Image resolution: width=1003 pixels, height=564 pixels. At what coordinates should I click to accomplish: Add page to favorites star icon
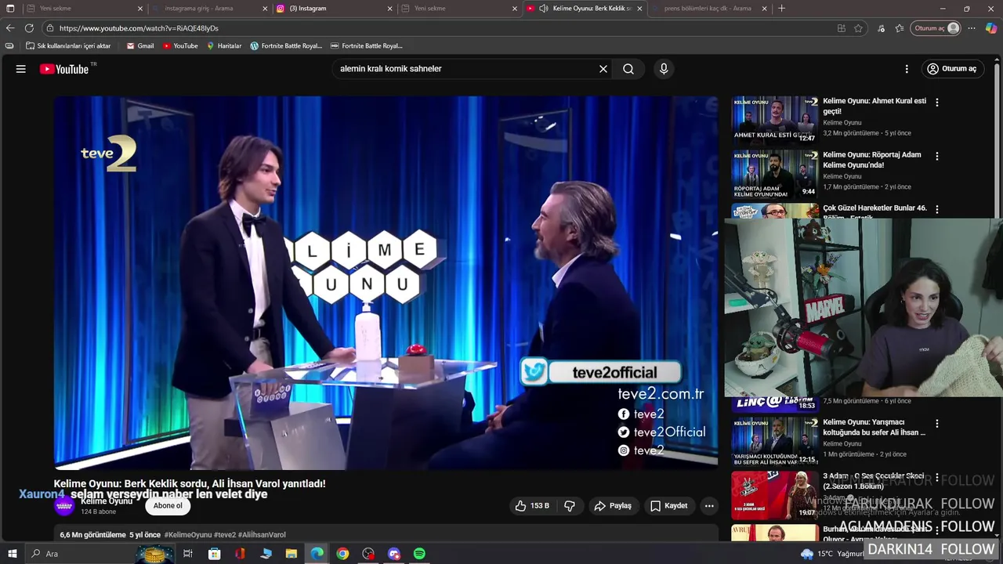[x=858, y=28]
